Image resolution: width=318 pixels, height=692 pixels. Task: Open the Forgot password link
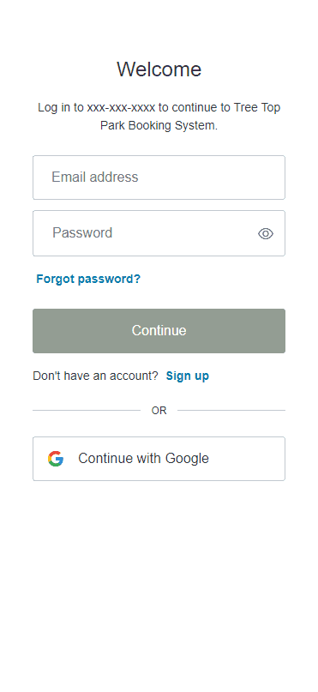[88, 279]
